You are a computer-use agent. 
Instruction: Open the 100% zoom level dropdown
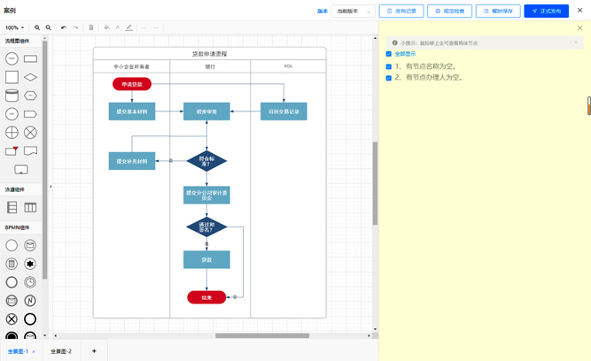(14, 27)
